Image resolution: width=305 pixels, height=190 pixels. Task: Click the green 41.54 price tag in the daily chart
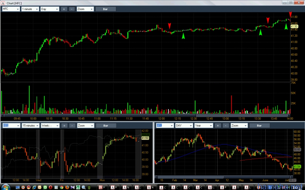pos(297,167)
